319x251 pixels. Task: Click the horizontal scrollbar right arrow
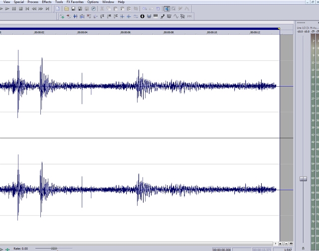click(276, 244)
